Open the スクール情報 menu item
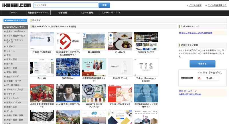Viewport: 229px width, 124px height. 87,13
